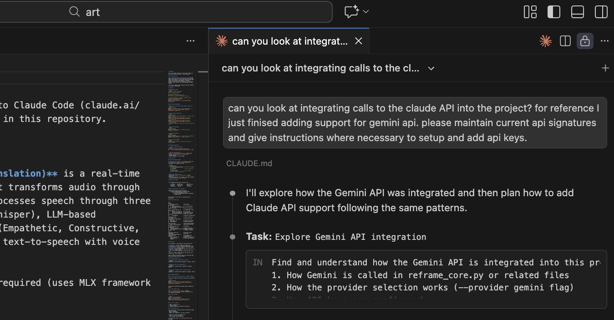
Task: Click the Customize Layout icon
Action: pyautogui.click(x=530, y=12)
